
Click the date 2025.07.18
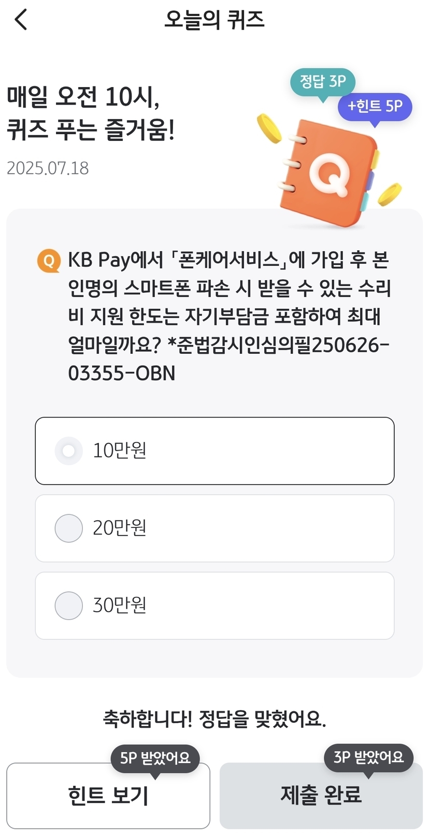(x=48, y=168)
